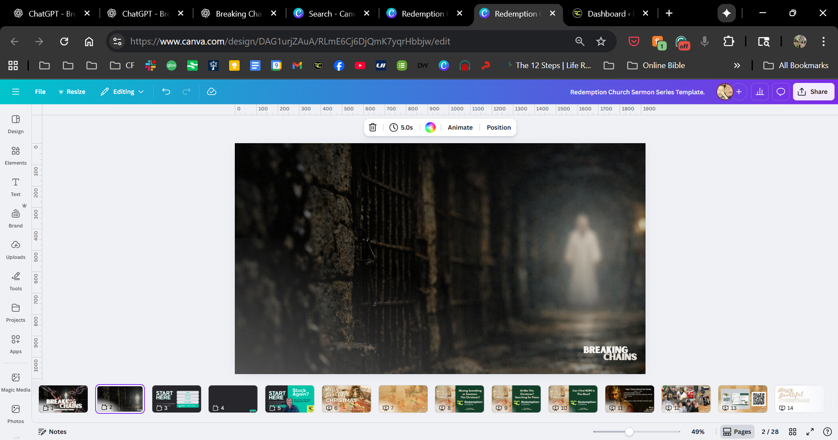Open Magic Media app in sidebar

click(16, 382)
